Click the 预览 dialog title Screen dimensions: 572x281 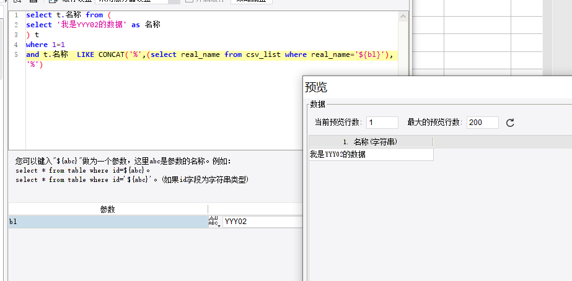[316, 87]
